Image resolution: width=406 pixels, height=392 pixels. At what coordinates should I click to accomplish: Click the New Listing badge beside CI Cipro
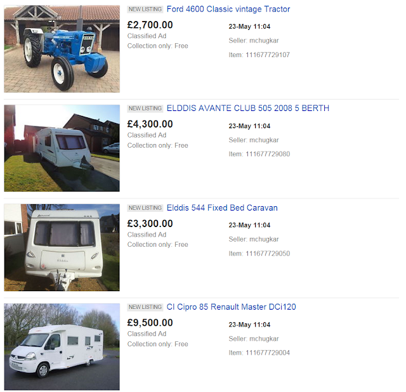click(x=145, y=307)
